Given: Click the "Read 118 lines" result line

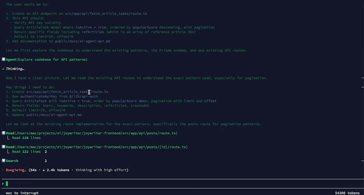Looking at the screenshot, I should click(x=26, y=138).
